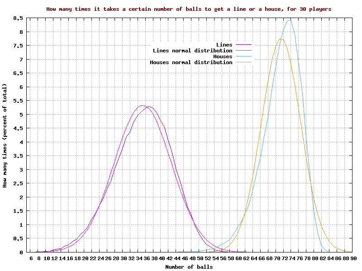This screenshot has height=271, width=362.
Task: Select "Houses normal distribution" legend label
Action: [x=191, y=62]
